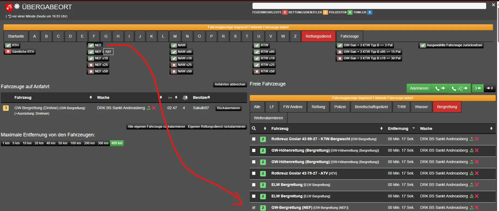This screenshot has height=211, width=499.
Task: Click the phone-arrow alarm and next button
Action: pos(440,88)
